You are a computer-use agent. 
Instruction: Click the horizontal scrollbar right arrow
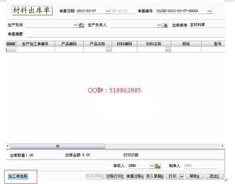[223, 146]
